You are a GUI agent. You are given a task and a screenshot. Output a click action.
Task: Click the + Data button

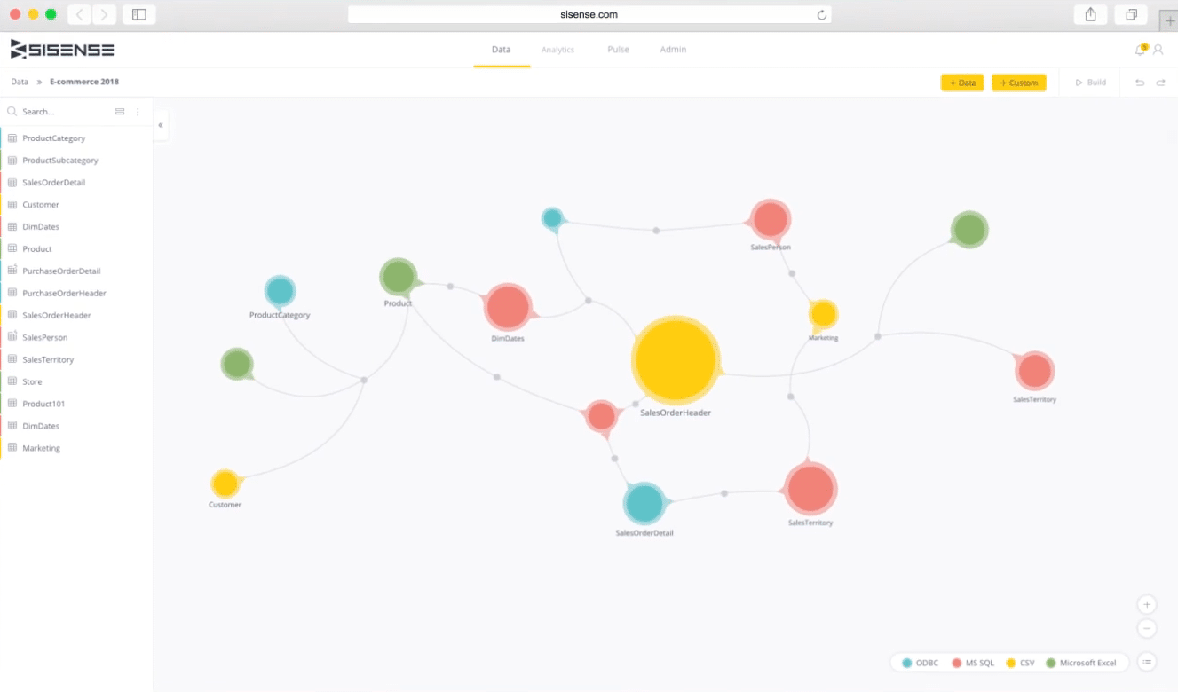click(962, 83)
